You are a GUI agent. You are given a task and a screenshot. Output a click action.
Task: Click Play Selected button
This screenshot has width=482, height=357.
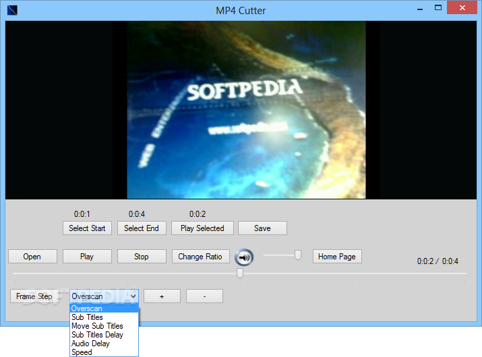pos(203,228)
